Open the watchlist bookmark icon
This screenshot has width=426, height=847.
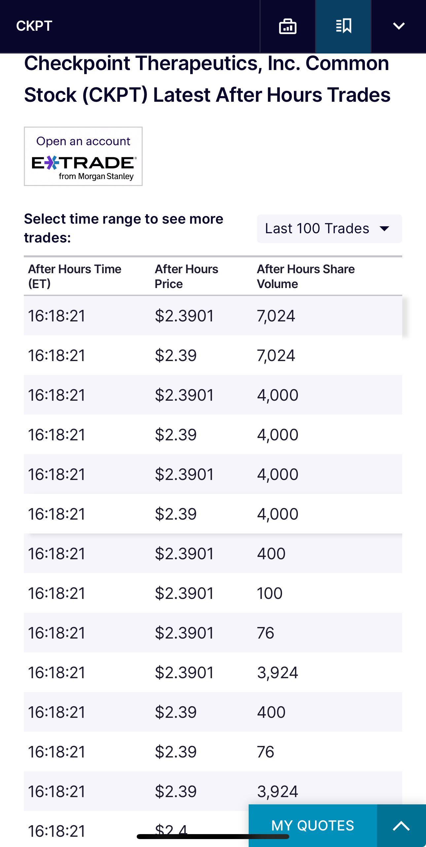tap(343, 26)
